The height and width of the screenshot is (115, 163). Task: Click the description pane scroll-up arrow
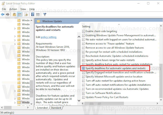(x=79, y=37)
